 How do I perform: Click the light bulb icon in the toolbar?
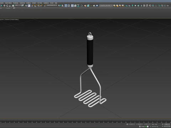(156, 6)
